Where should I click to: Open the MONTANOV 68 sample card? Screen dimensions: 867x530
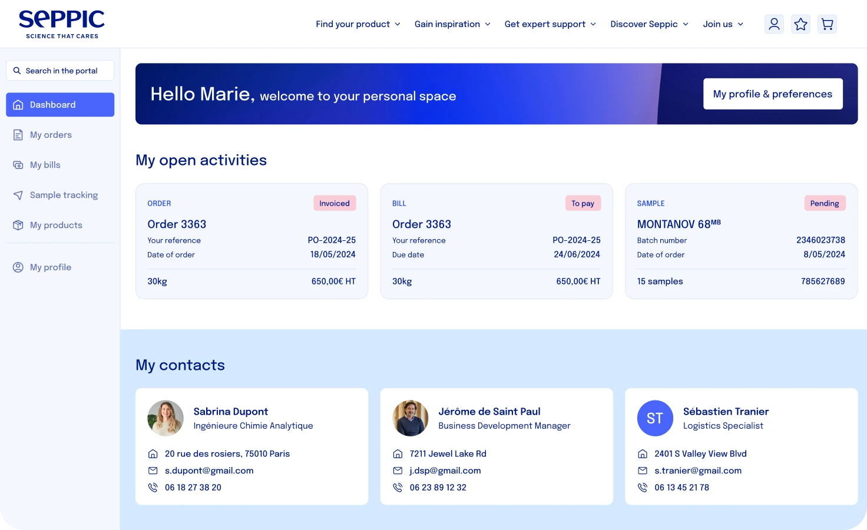740,241
